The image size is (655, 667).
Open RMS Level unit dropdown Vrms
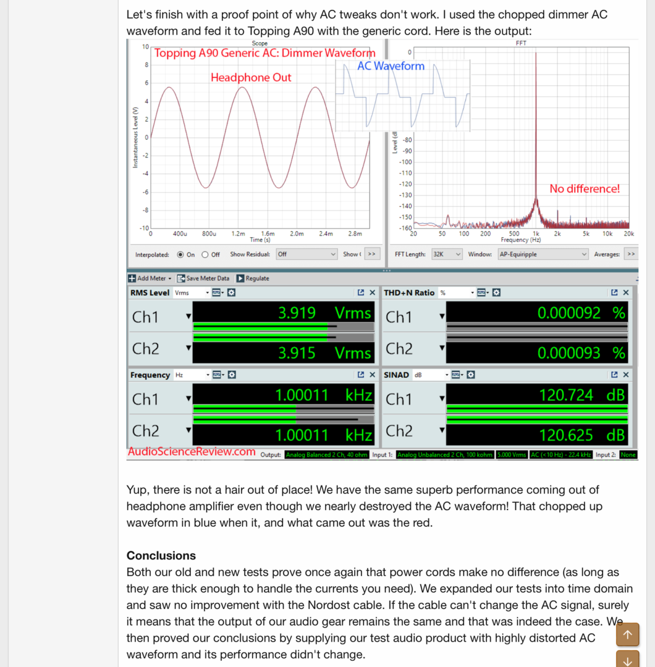click(x=192, y=293)
